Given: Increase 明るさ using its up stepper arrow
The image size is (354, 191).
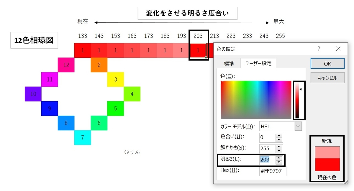Looking at the screenshot, I should [x=279, y=158].
